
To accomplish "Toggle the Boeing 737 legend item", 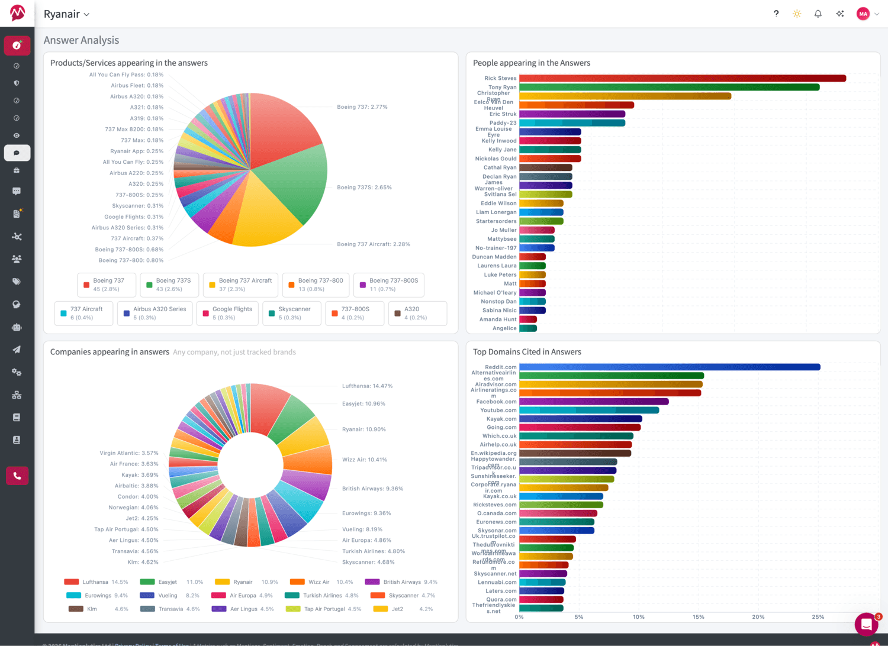I will click(x=107, y=285).
